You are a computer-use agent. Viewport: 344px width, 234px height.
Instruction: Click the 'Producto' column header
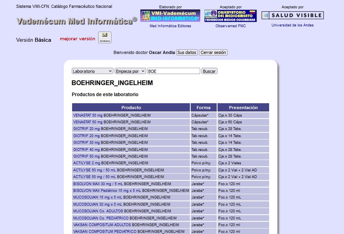tap(131, 108)
